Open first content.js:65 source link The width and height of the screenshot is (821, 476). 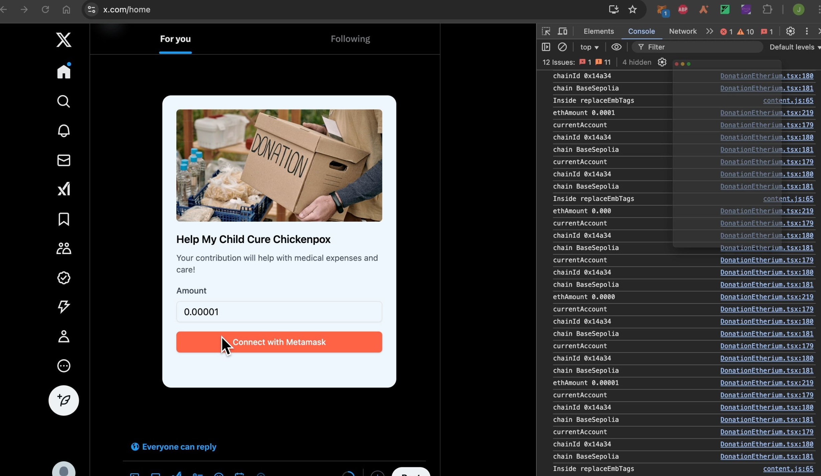(x=788, y=100)
